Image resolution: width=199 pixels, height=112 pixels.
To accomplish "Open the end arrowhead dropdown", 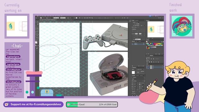I will coord(140,34).
